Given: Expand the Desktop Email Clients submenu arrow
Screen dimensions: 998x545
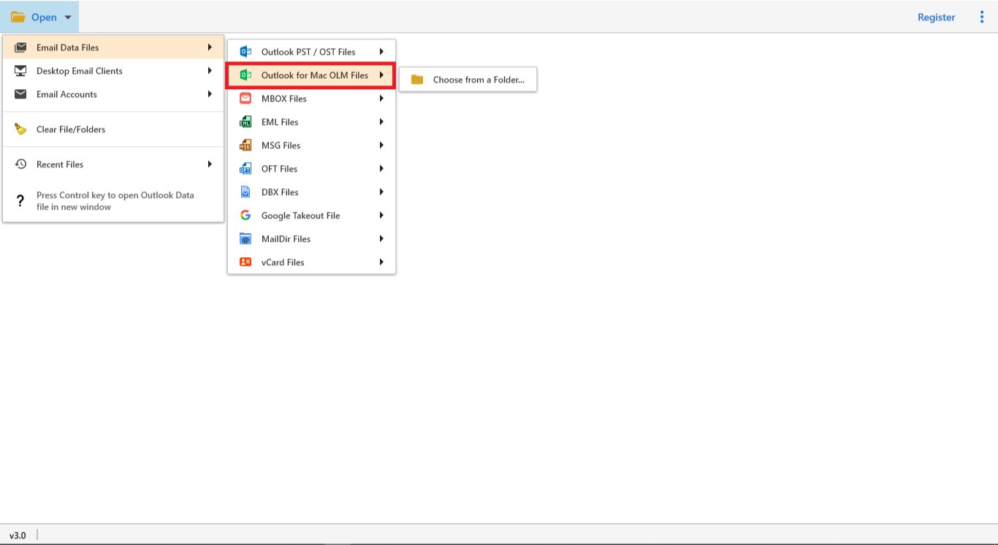Looking at the screenshot, I should pos(210,71).
